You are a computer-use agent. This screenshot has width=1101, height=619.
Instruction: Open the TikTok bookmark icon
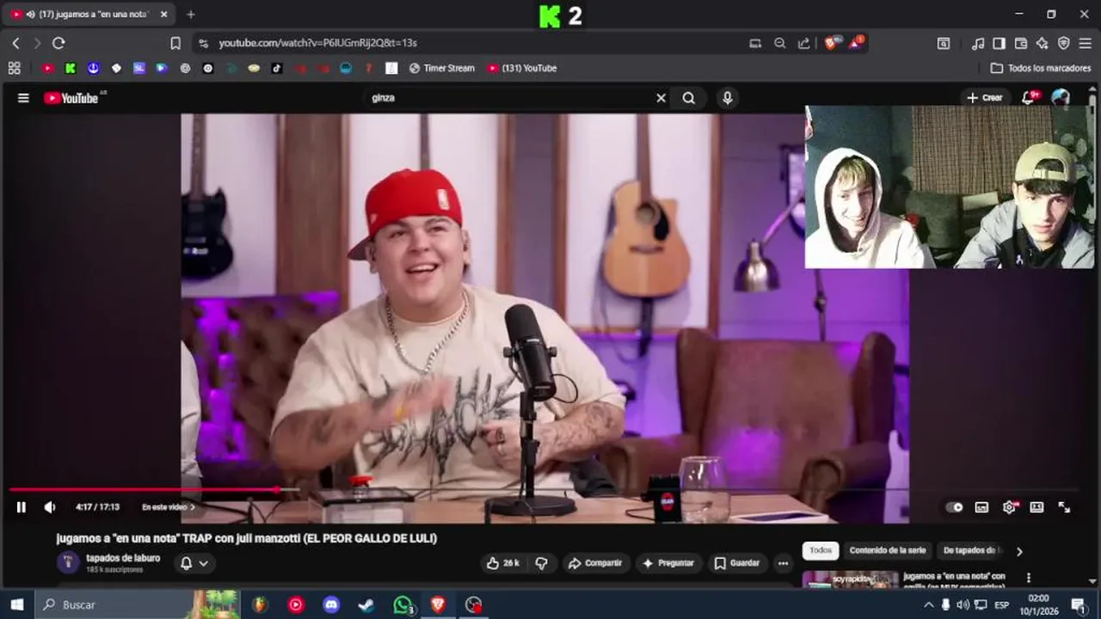point(277,68)
